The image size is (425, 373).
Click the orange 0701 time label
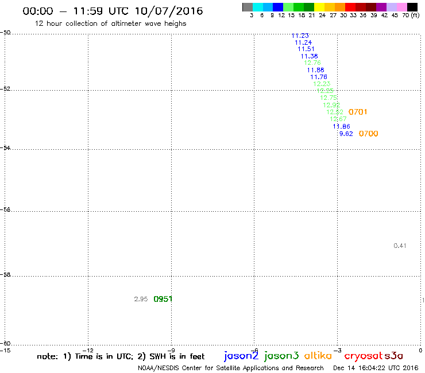point(358,112)
